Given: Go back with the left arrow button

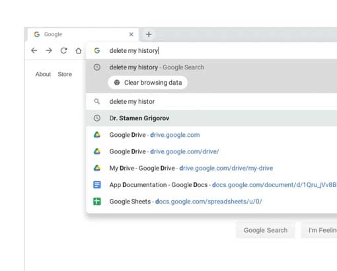Looking at the screenshot, I should tap(34, 51).
